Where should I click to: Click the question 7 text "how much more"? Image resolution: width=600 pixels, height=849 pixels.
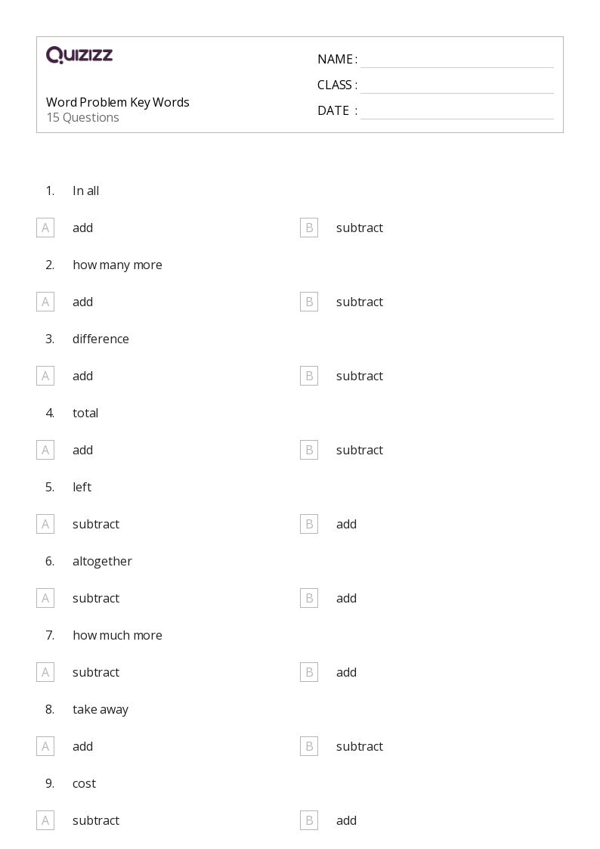[x=117, y=635]
